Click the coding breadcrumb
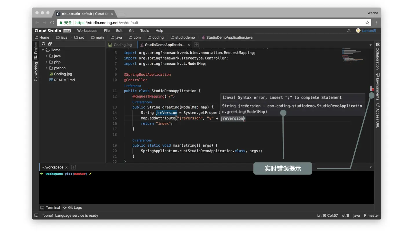The height and width of the screenshot is (232, 413). (156, 37)
